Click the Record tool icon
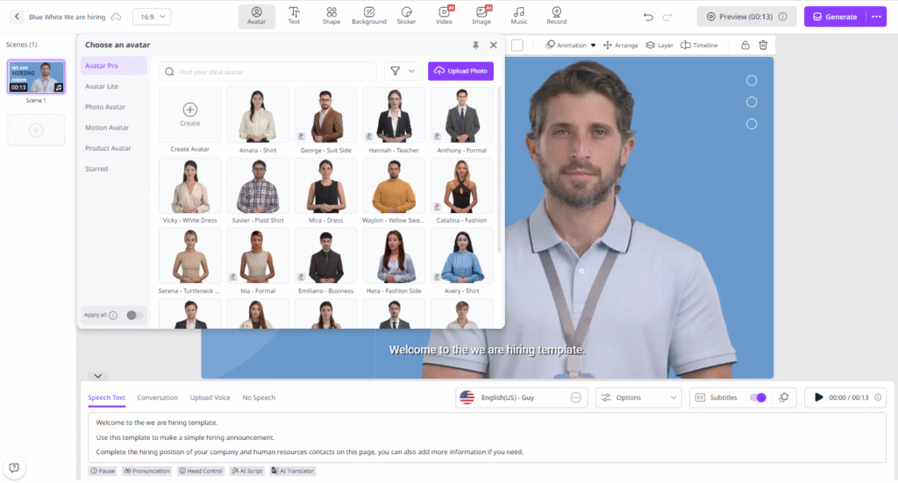Image resolution: width=898 pixels, height=483 pixels. 556,16
